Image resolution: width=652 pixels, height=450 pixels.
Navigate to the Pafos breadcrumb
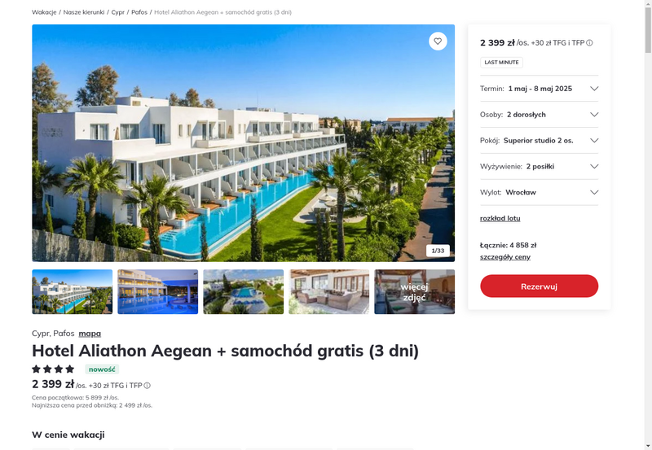click(139, 12)
